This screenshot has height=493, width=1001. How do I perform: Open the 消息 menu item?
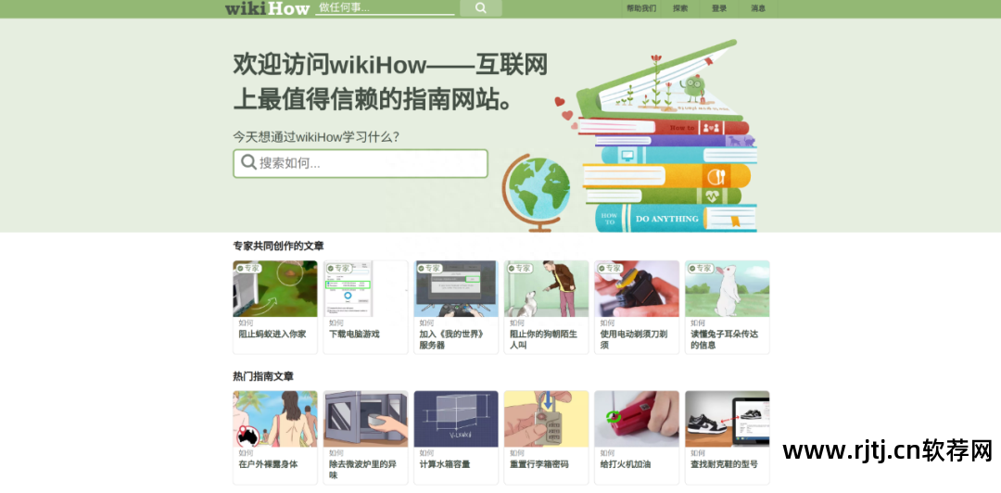click(758, 8)
